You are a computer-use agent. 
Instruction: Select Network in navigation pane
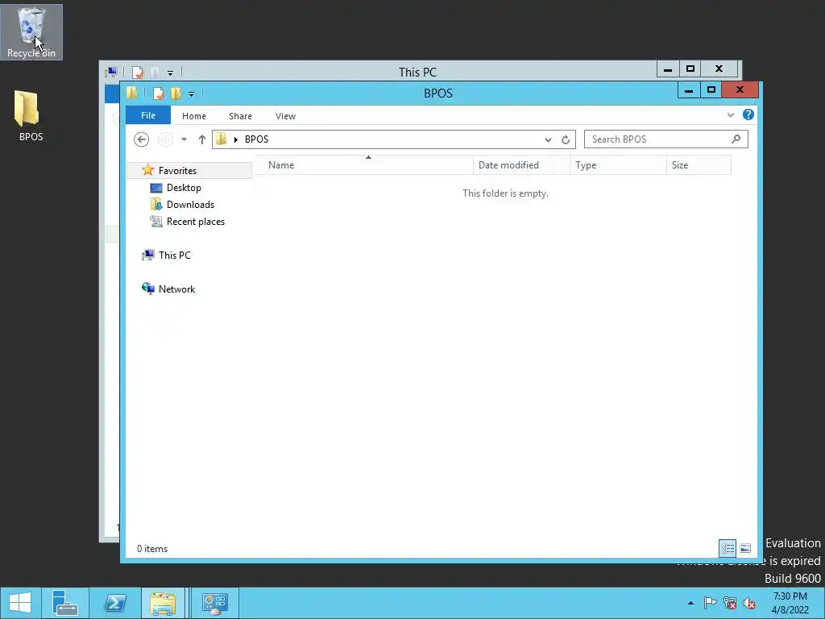coord(176,289)
